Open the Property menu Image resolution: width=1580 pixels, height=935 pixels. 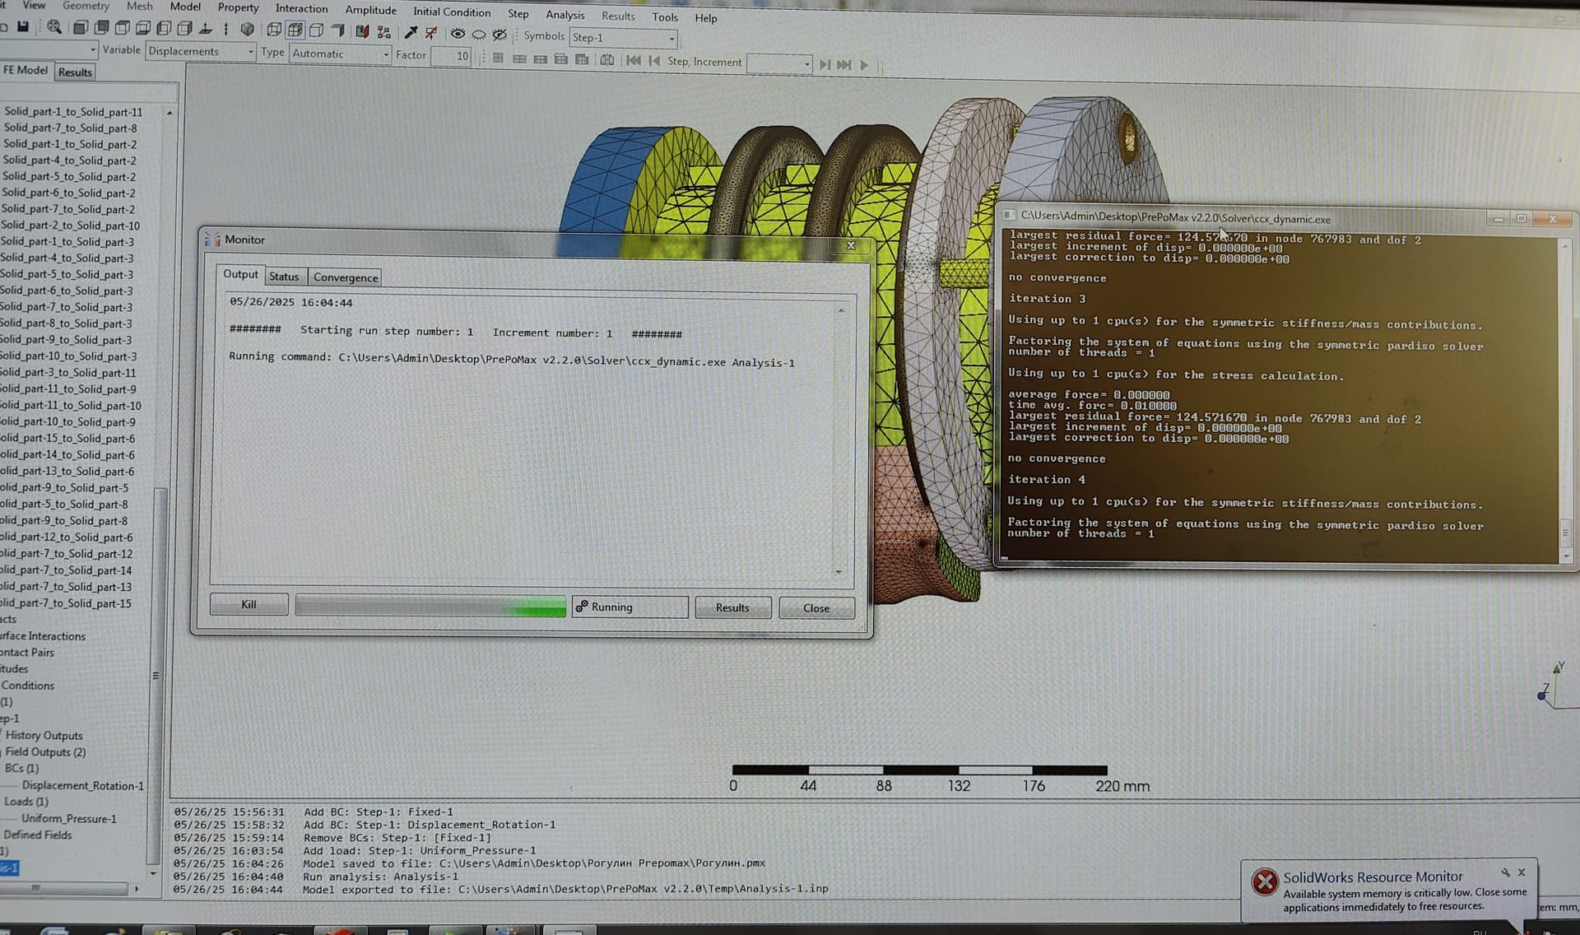[238, 7]
